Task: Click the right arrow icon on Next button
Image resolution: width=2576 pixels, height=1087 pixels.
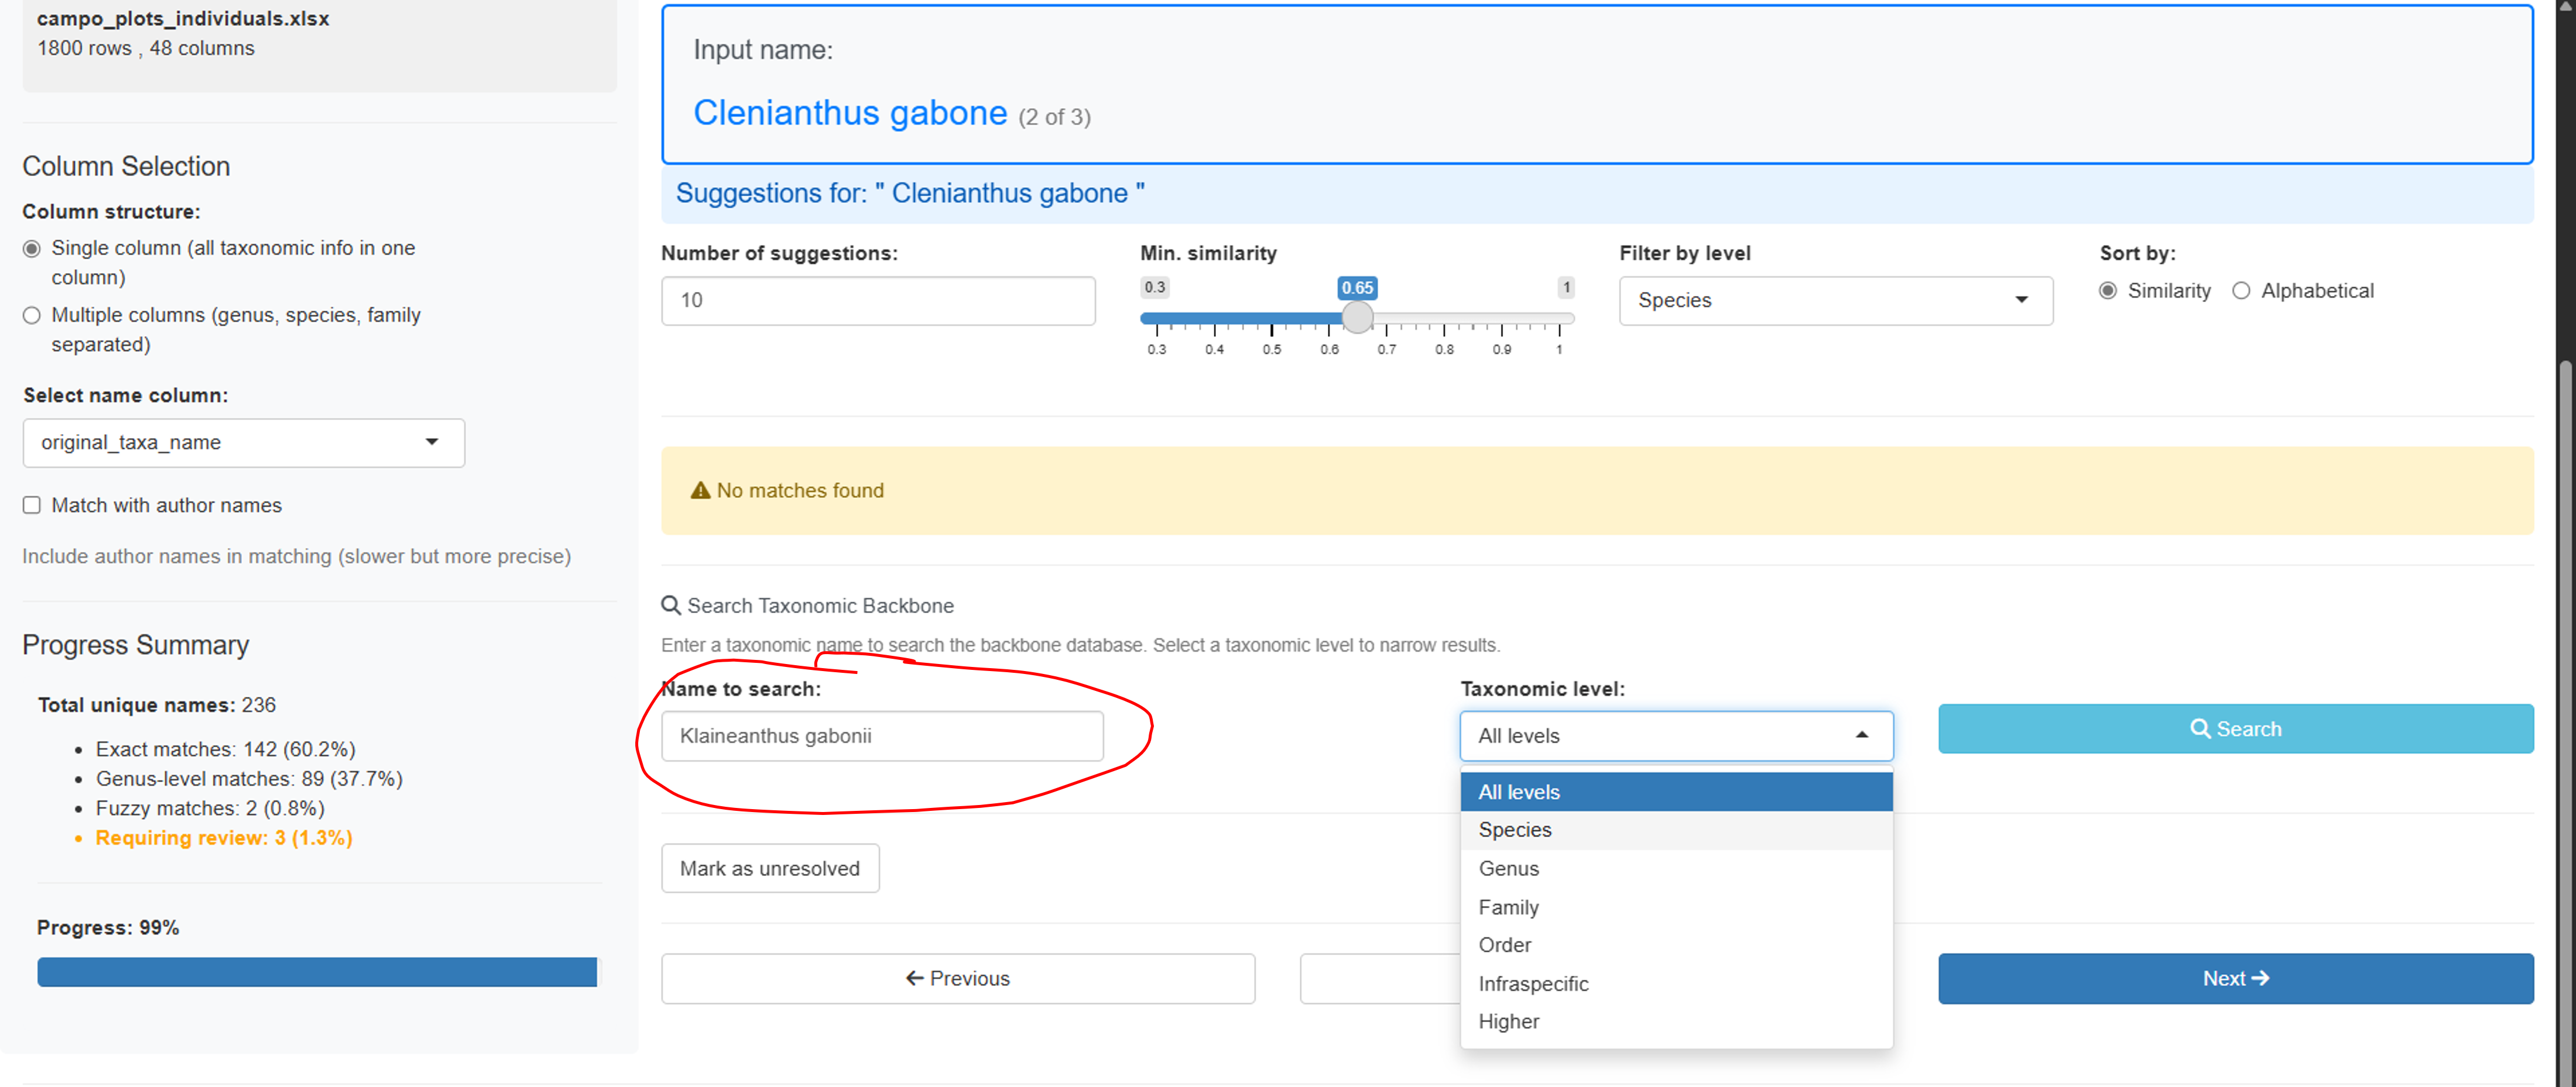Action: pos(2262,978)
